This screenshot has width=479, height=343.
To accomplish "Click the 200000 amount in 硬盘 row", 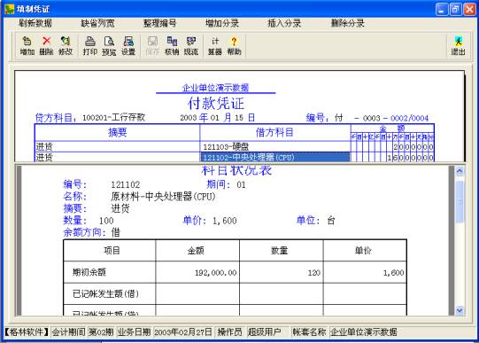I will [413, 147].
